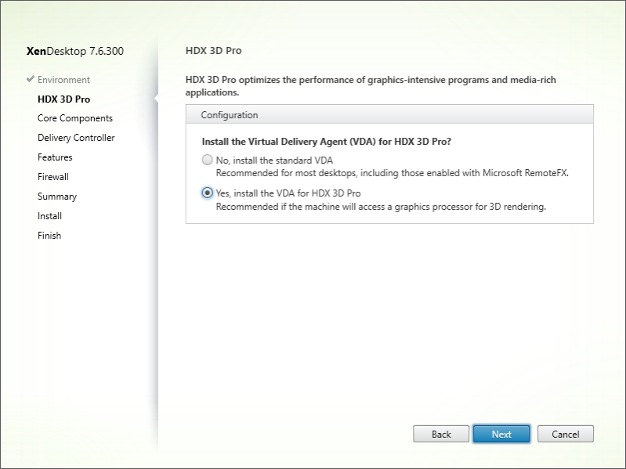Cancel the installation wizard

565,434
